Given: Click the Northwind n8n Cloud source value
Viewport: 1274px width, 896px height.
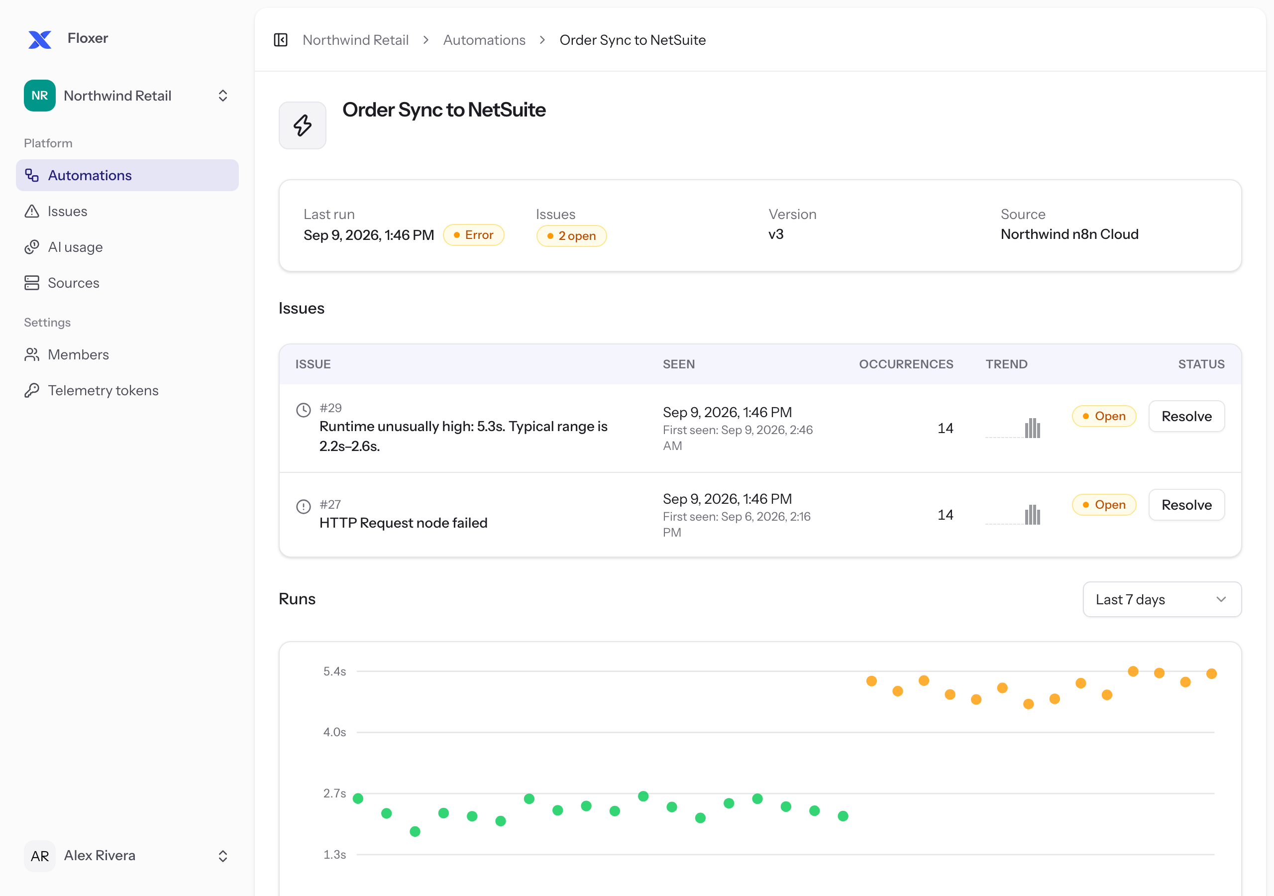Looking at the screenshot, I should click(x=1069, y=234).
